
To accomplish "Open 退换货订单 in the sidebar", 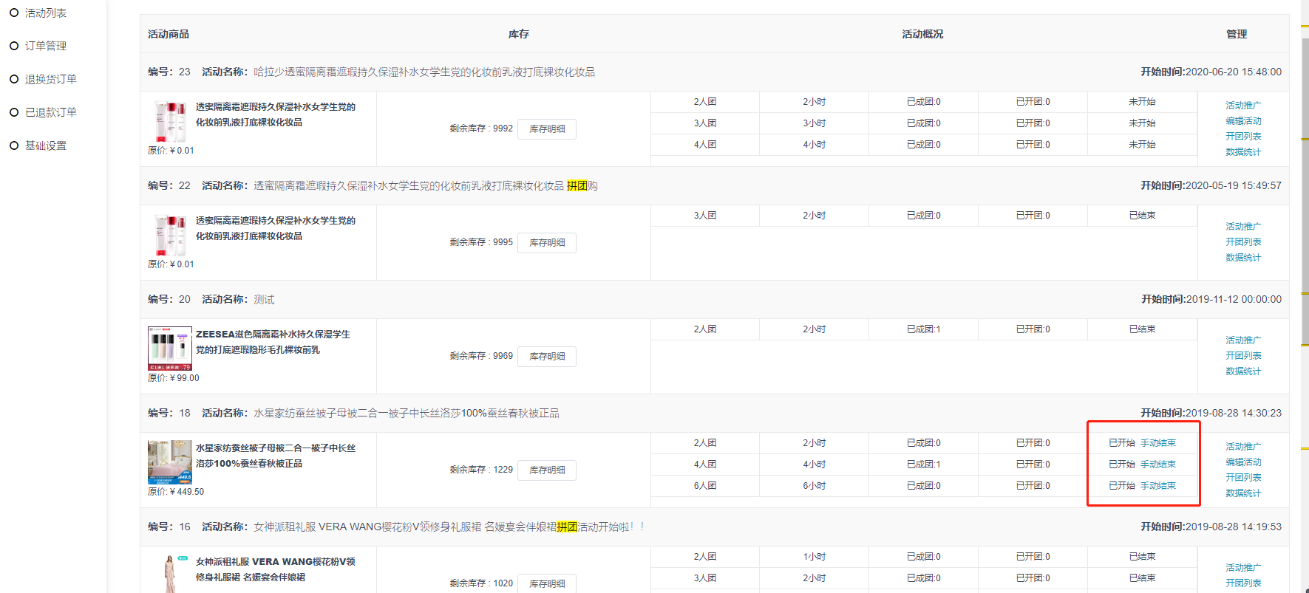I will tap(50, 79).
